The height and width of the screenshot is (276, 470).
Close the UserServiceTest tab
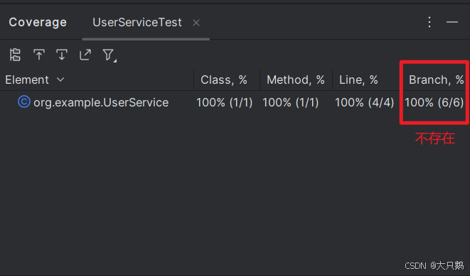[x=196, y=23]
